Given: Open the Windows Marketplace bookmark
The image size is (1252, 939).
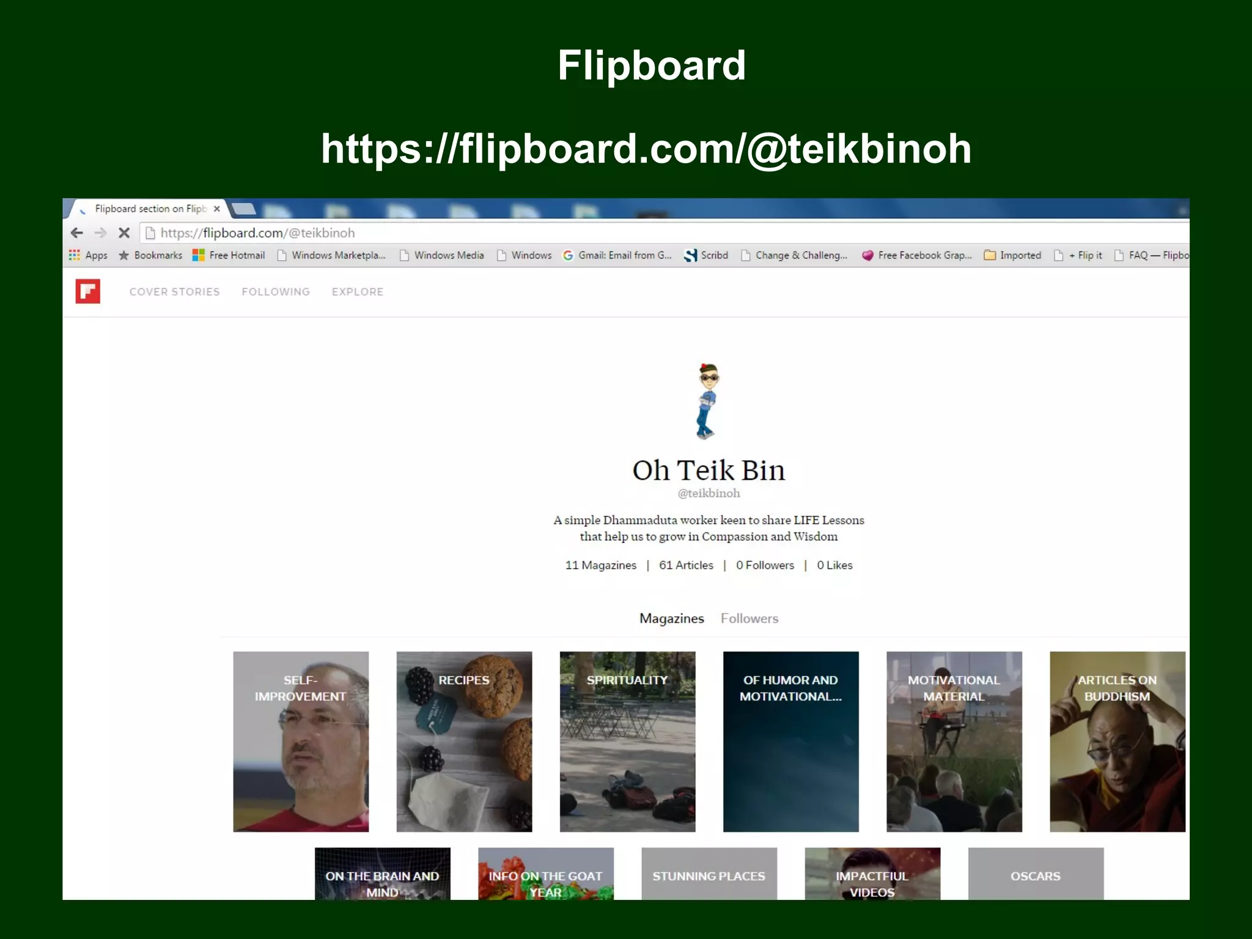Looking at the screenshot, I should 331,256.
